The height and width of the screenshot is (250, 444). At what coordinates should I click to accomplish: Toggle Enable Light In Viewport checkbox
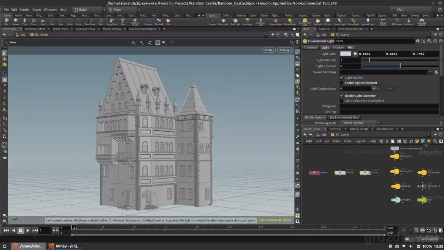click(342, 83)
